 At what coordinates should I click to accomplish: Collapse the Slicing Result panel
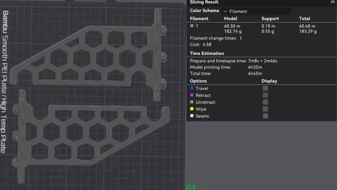(x=332, y=2)
